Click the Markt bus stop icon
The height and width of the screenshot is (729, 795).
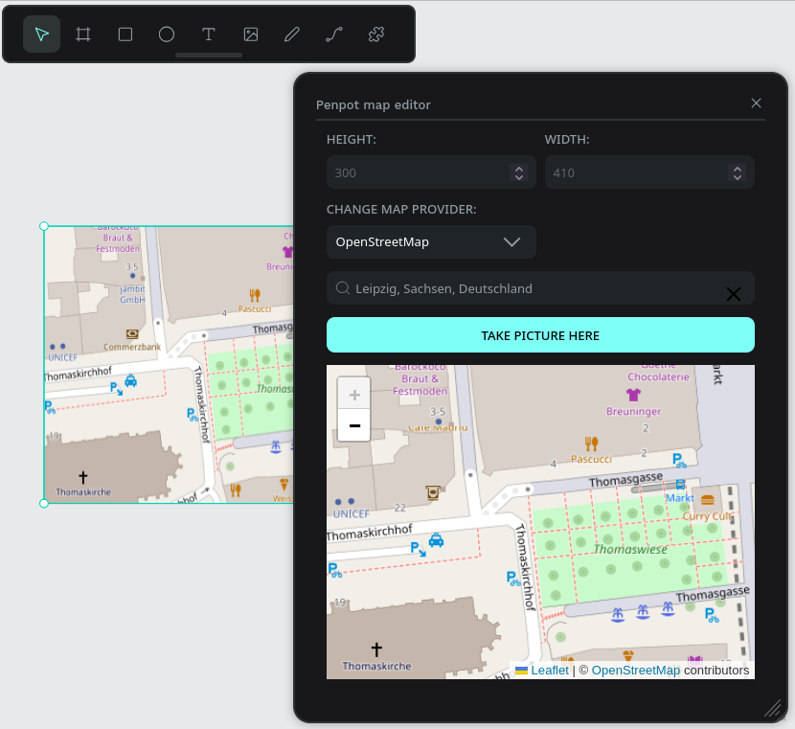680,485
